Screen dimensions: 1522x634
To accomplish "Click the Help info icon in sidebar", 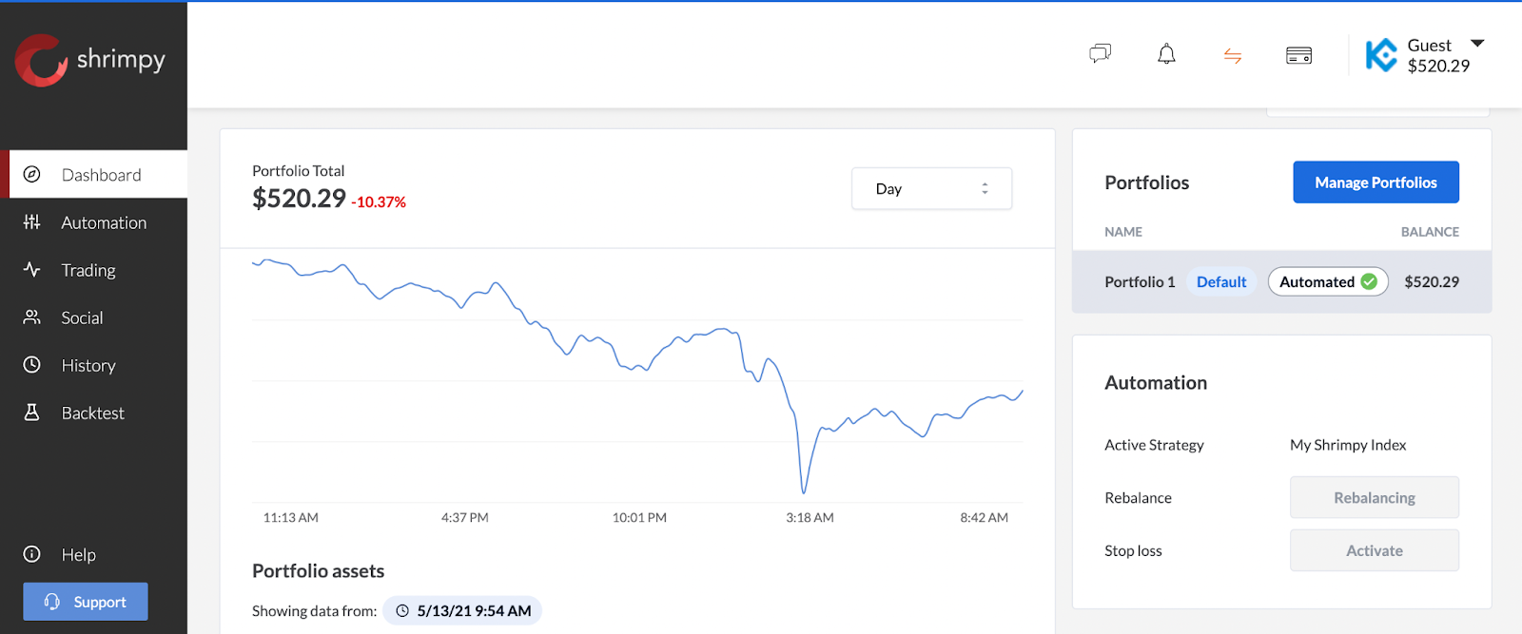I will click(32, 554).
